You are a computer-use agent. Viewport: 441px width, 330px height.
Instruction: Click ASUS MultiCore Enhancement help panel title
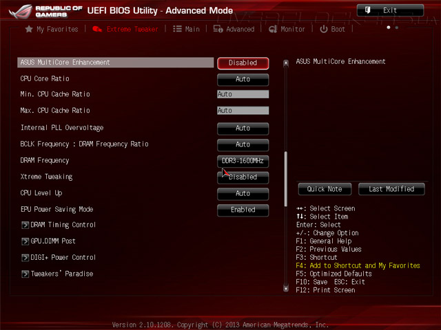[341, 61]
